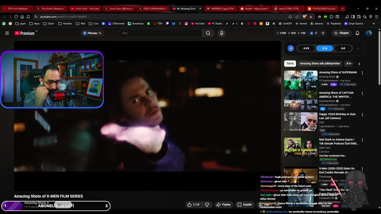381x214 pixels.
Task: Click the video player to pause
Action: point(148,116)
